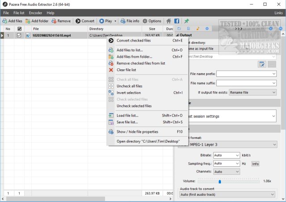286x202 pixels.
Task: Click the Save file list menu icon
Action: click(x=111, y=122)
